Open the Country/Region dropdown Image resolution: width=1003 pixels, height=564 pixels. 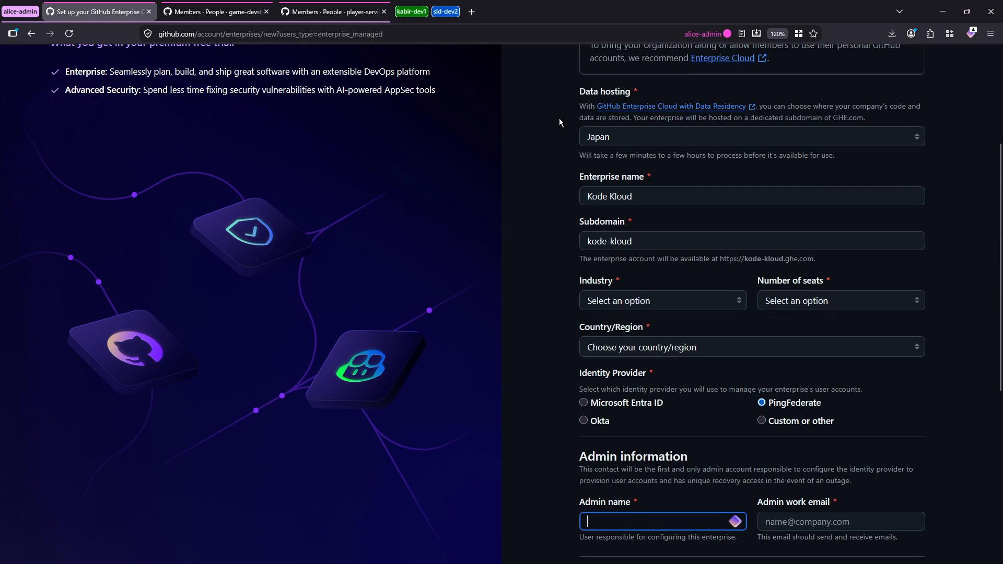752,347
